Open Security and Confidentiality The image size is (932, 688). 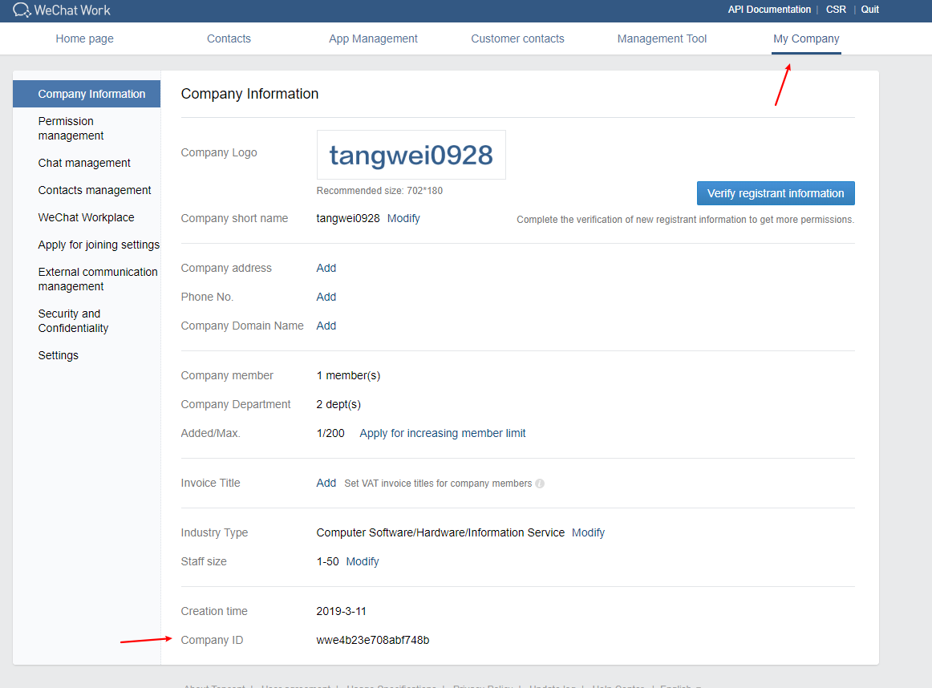click(73, 321)
